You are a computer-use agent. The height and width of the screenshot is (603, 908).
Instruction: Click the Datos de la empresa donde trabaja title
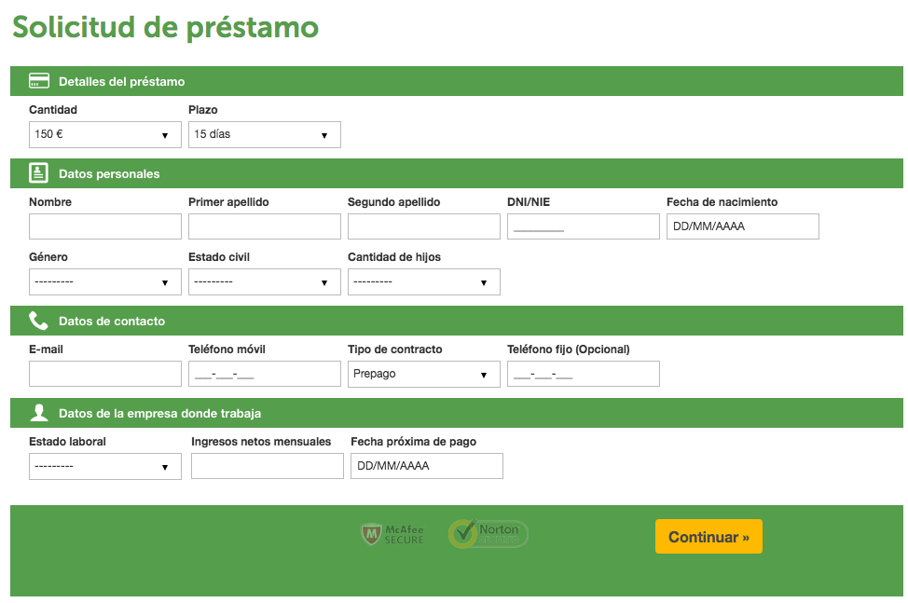159,413
